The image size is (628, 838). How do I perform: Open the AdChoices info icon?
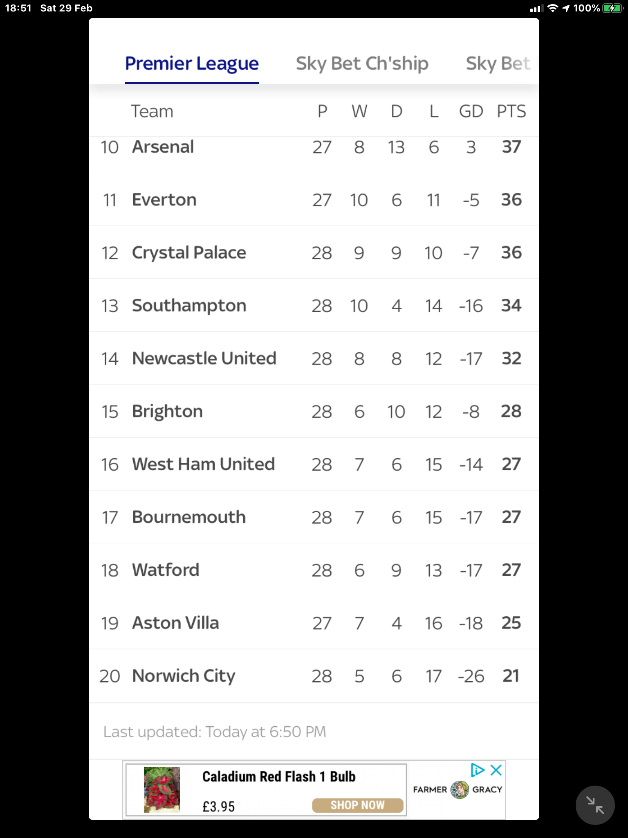pos(478,770)
